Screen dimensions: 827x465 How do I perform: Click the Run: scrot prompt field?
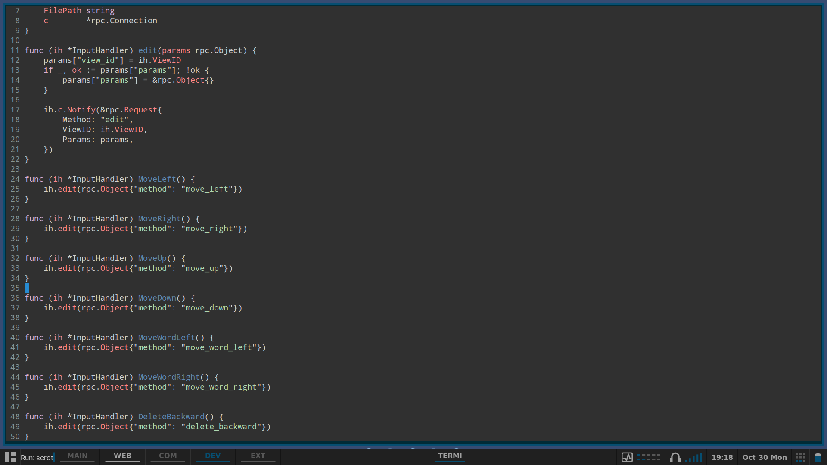pos(37,458)
